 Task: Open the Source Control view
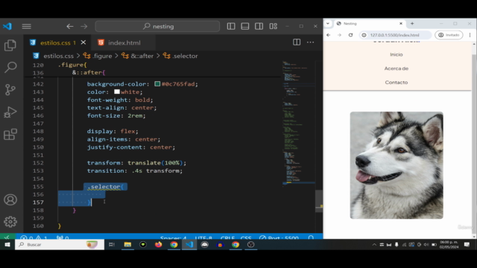[x=10, y=89]
